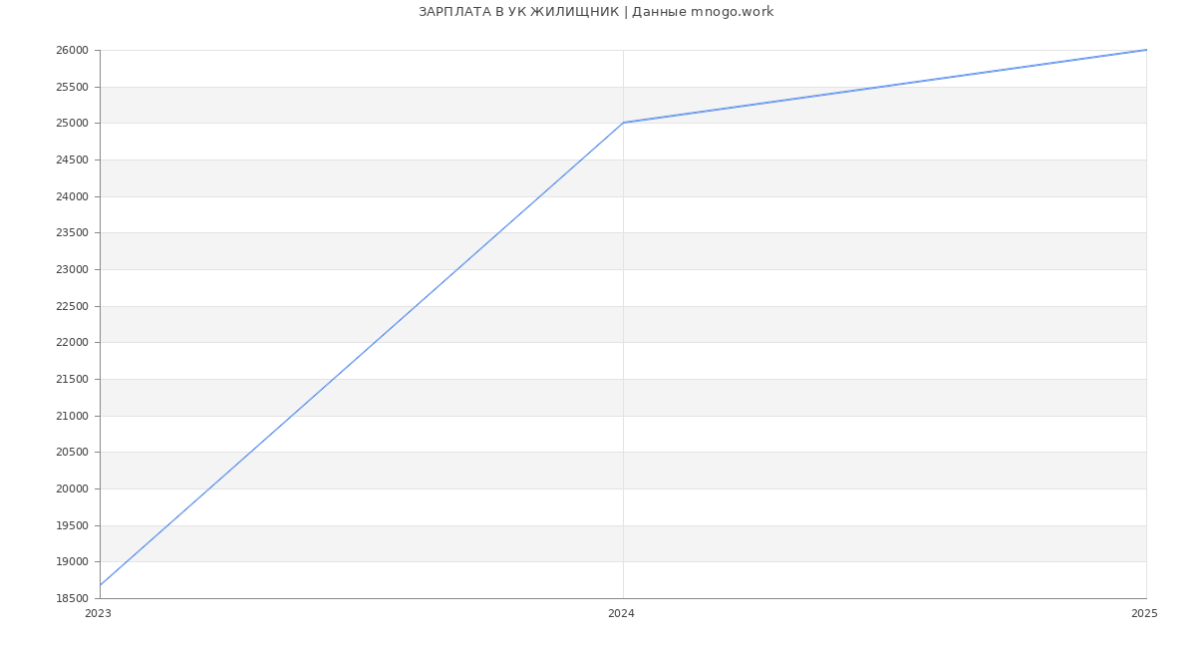Click the 19500 y-axis label
Screen dimensions: 1196x648
(x=74, y=526)
